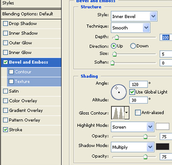
Task: Enable the Texture checkbox
Action: (11, 81)
